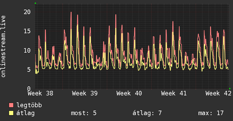
Task: Select the yellow swatch's 'átlag' legend label
Action: pyautogui.click(x=25, y=113)
